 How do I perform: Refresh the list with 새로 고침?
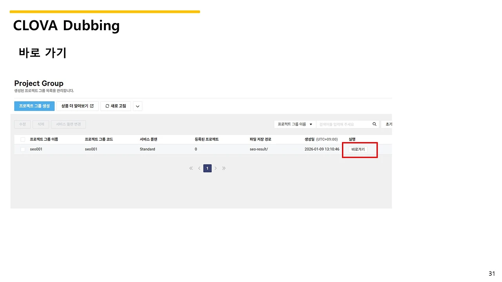(x=116, y=106)
